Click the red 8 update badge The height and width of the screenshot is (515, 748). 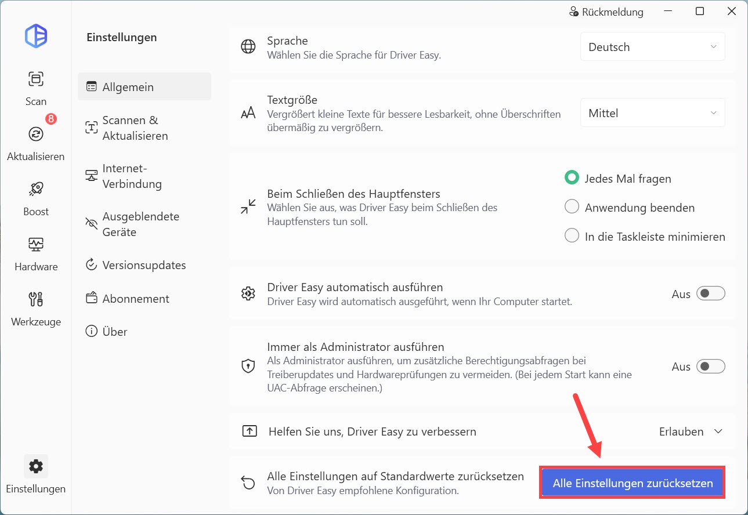click(50, 119)
